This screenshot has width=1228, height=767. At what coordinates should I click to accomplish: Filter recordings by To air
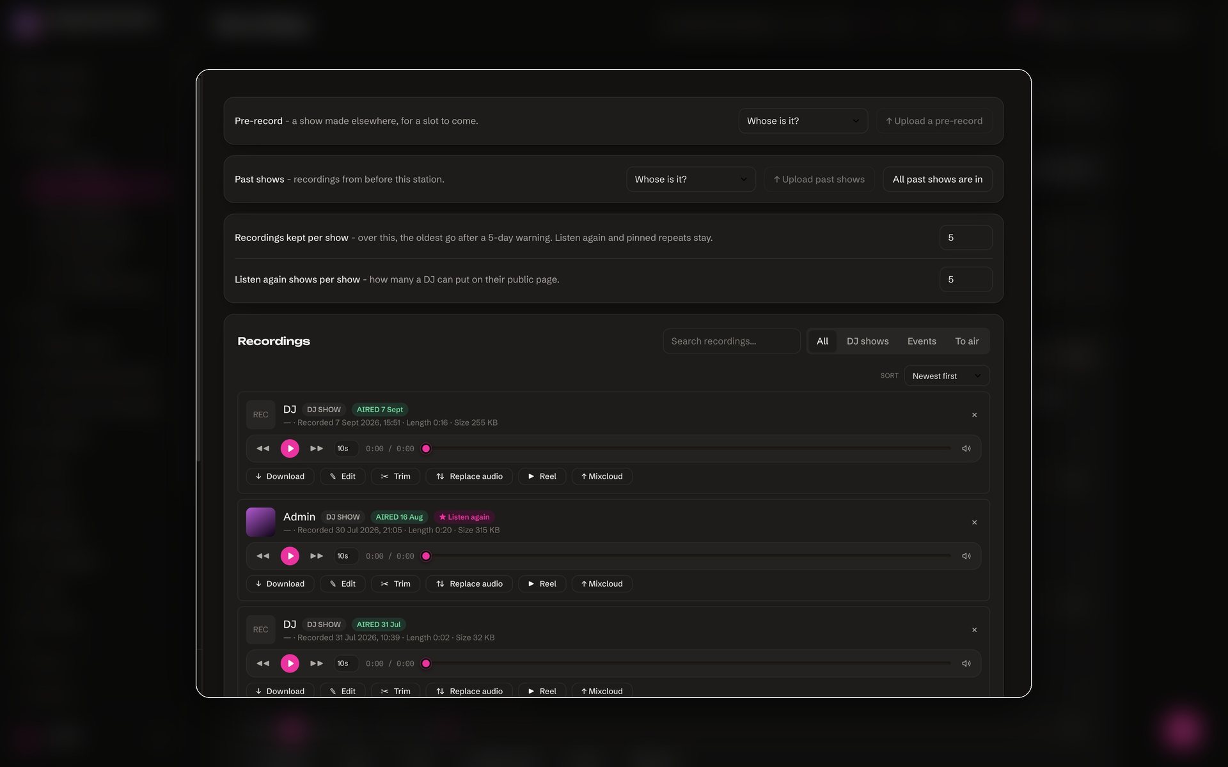point(966,341)
